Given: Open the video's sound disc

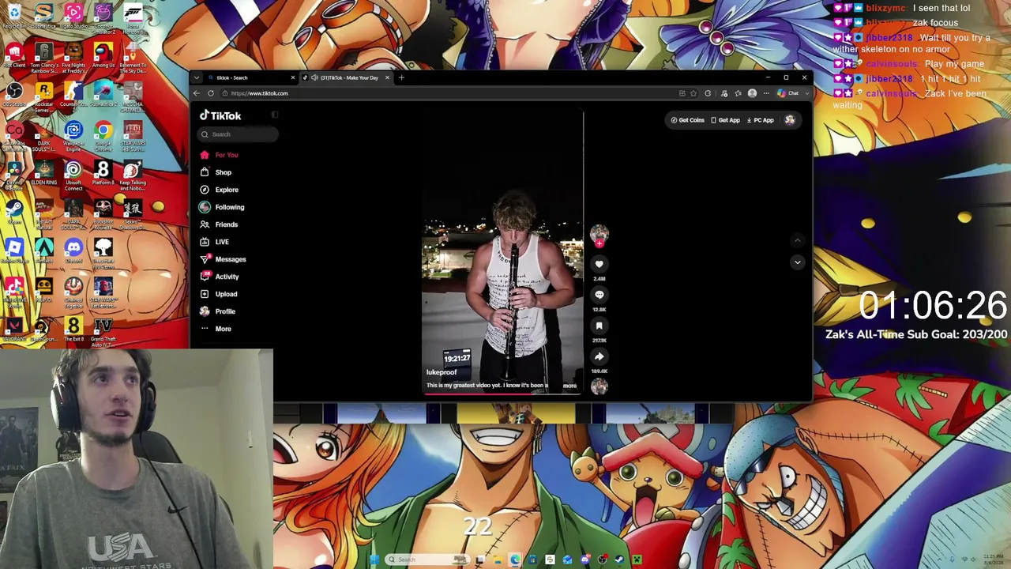Looking at the screenshot, I should (x=599, y=386).
